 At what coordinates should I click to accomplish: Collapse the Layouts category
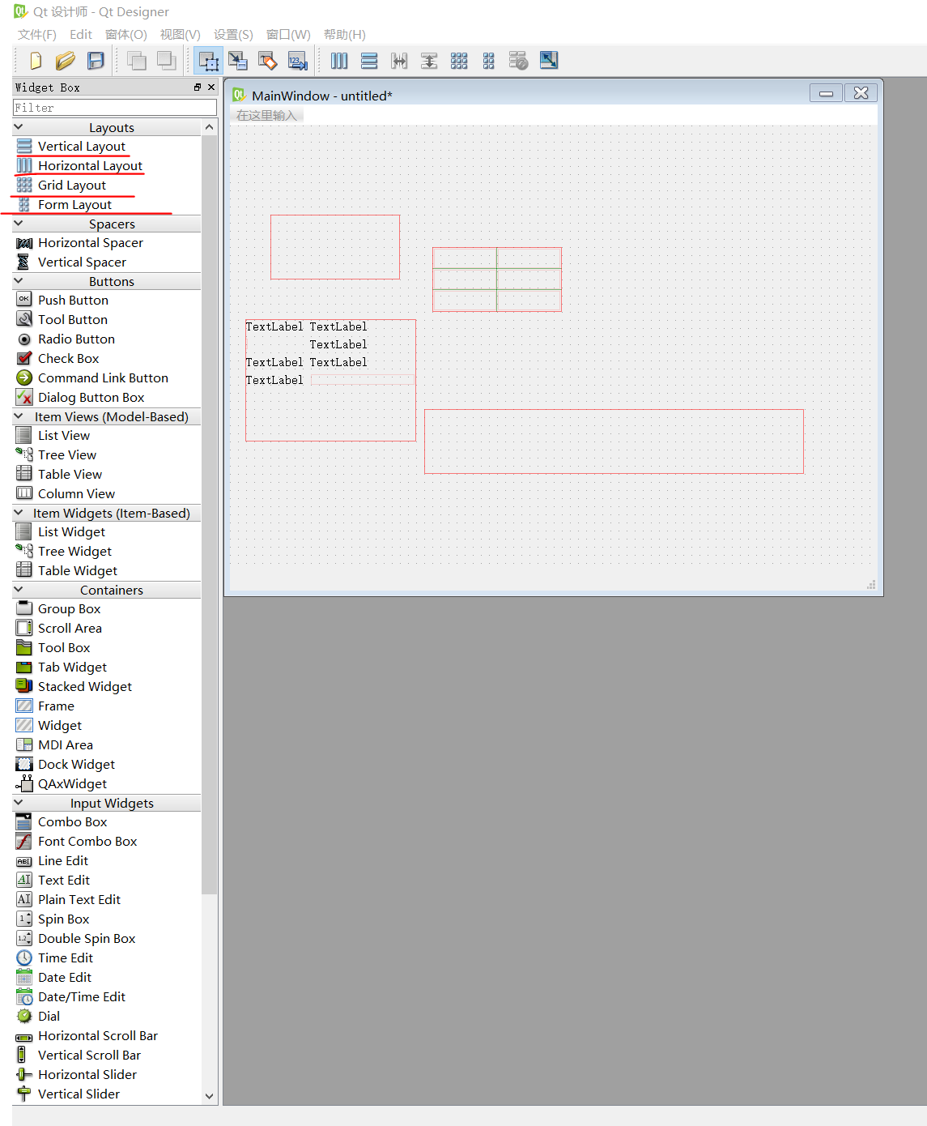click(19, 127)
